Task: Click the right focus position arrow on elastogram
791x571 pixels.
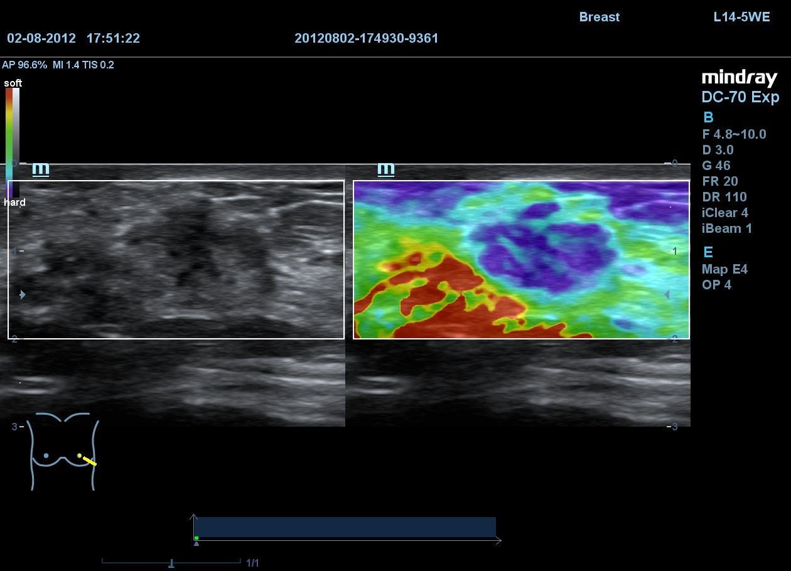Action: point(667,294)
